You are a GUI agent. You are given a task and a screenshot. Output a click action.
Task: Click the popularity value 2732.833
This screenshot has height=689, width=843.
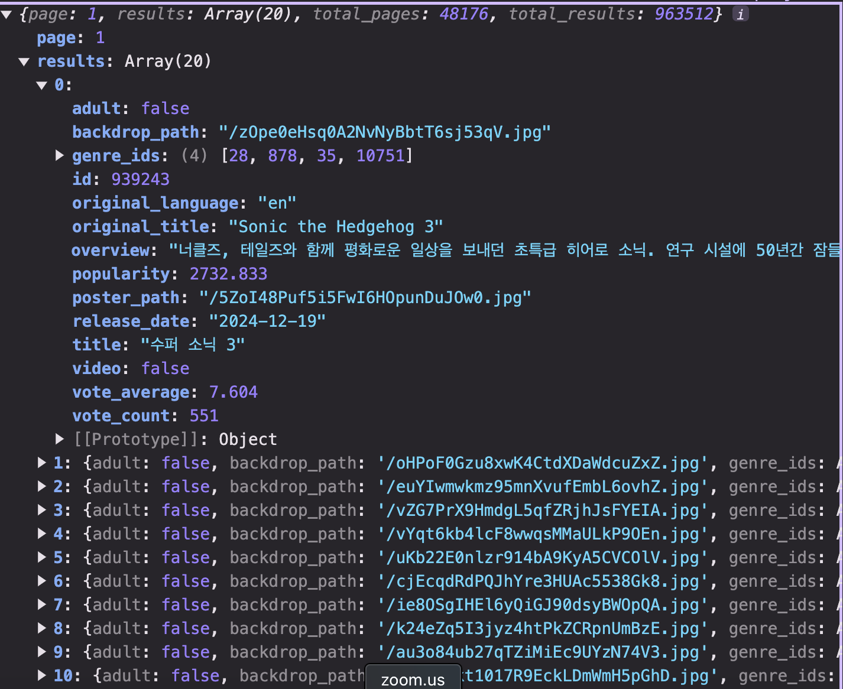pos(228,274)
